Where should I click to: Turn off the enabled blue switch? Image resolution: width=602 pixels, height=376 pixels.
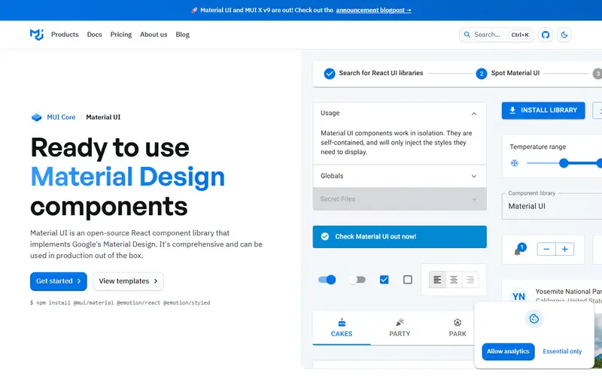point(327,280)
